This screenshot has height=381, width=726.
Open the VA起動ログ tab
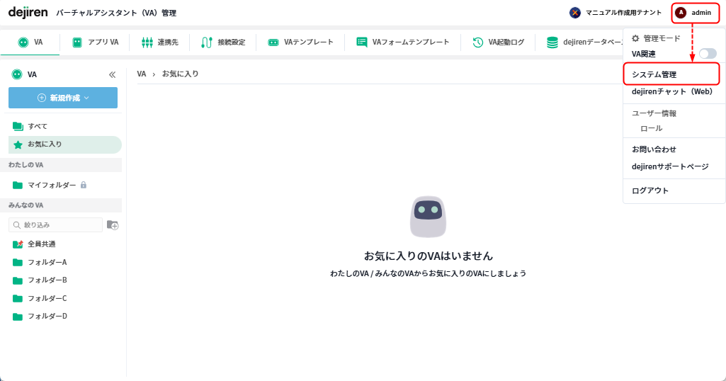click(499, 42)
